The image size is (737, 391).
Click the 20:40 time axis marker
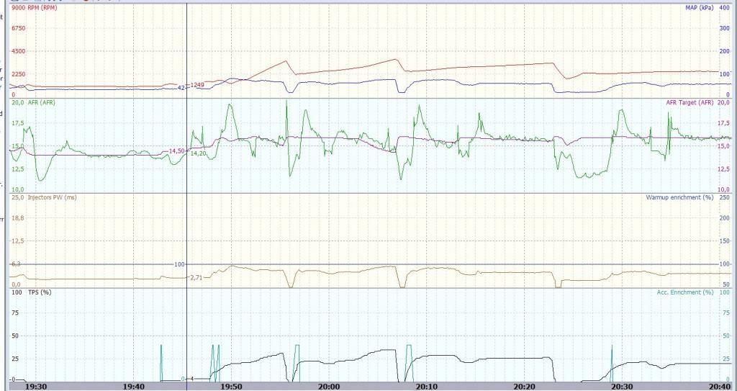click(720, 386)
